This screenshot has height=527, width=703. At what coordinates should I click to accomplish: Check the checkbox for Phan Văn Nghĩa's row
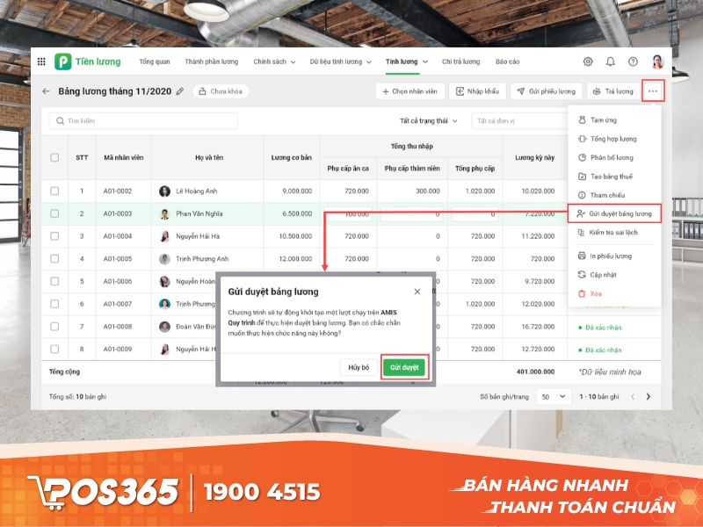click(x=55, y=213)
